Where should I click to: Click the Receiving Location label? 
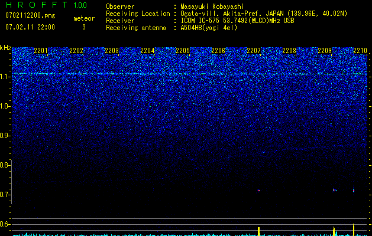(x=138, y=14)
